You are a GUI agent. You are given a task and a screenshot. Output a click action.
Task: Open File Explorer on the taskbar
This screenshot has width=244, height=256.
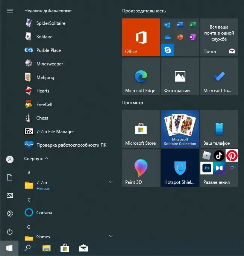pos(47,248)
